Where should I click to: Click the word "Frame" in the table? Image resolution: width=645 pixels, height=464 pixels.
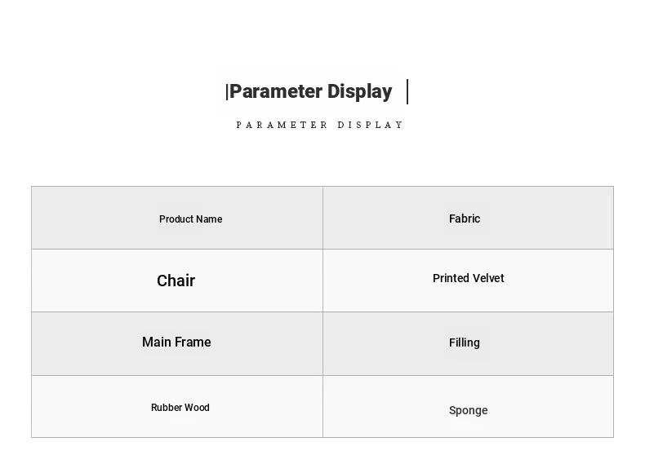pyautogui.click(x=193, y=342)
